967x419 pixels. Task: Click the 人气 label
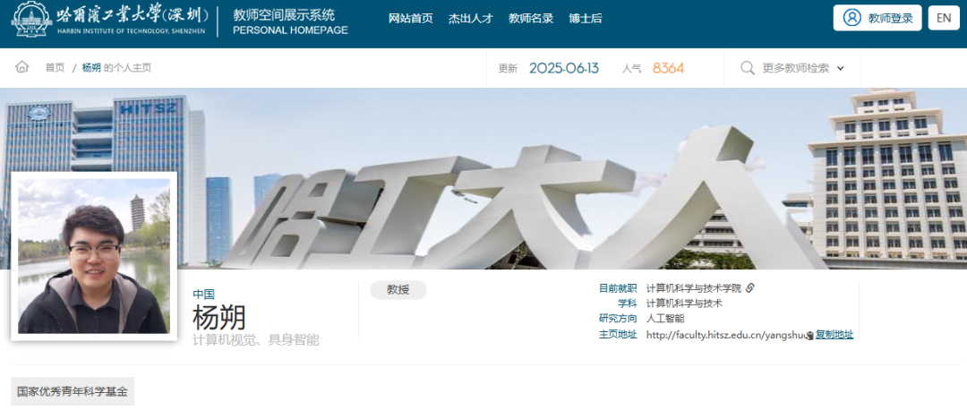[x=631, y=69]
